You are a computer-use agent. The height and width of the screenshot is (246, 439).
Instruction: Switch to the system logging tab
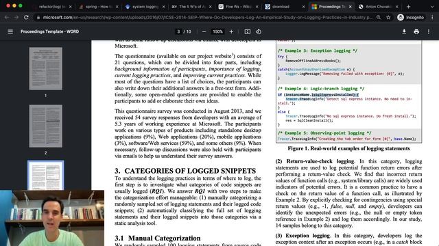coord(145,6)
